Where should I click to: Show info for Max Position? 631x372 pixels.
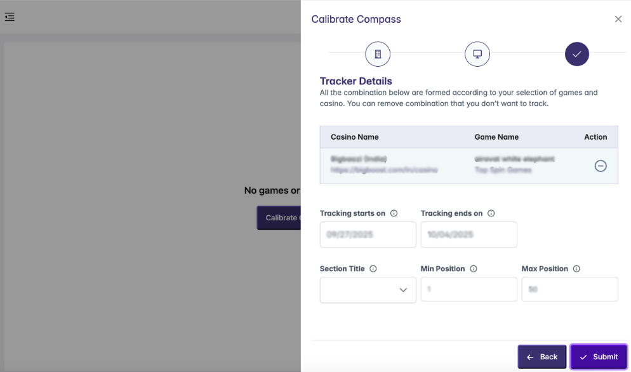click(x=576, y=269)
